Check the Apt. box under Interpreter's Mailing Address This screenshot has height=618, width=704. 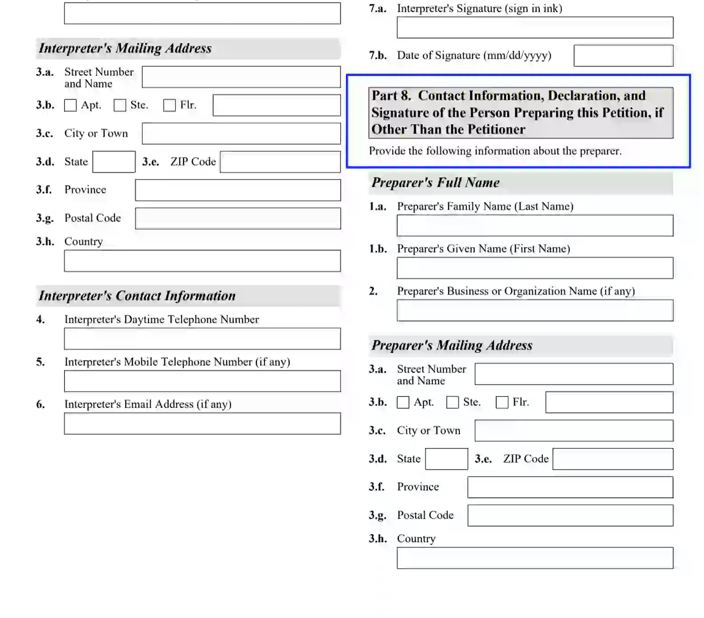pyautogui.click(x=70, y=105)
